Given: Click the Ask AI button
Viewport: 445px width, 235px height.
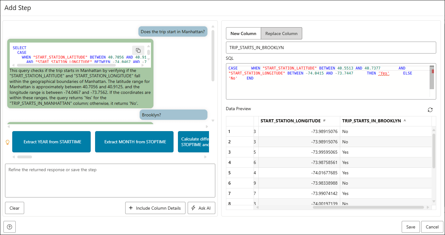Looking at the screenshot, I should [x=201, y=208].
